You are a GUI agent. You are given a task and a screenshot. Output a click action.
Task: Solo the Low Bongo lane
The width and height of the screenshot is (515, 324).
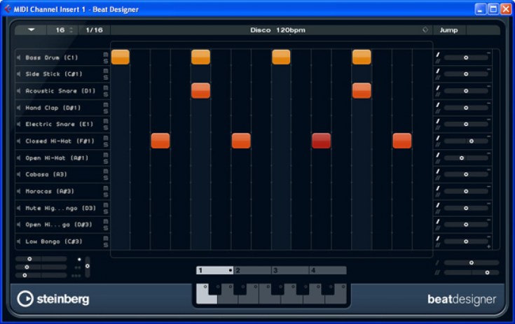pyautogui.click(x=106, y=245)
